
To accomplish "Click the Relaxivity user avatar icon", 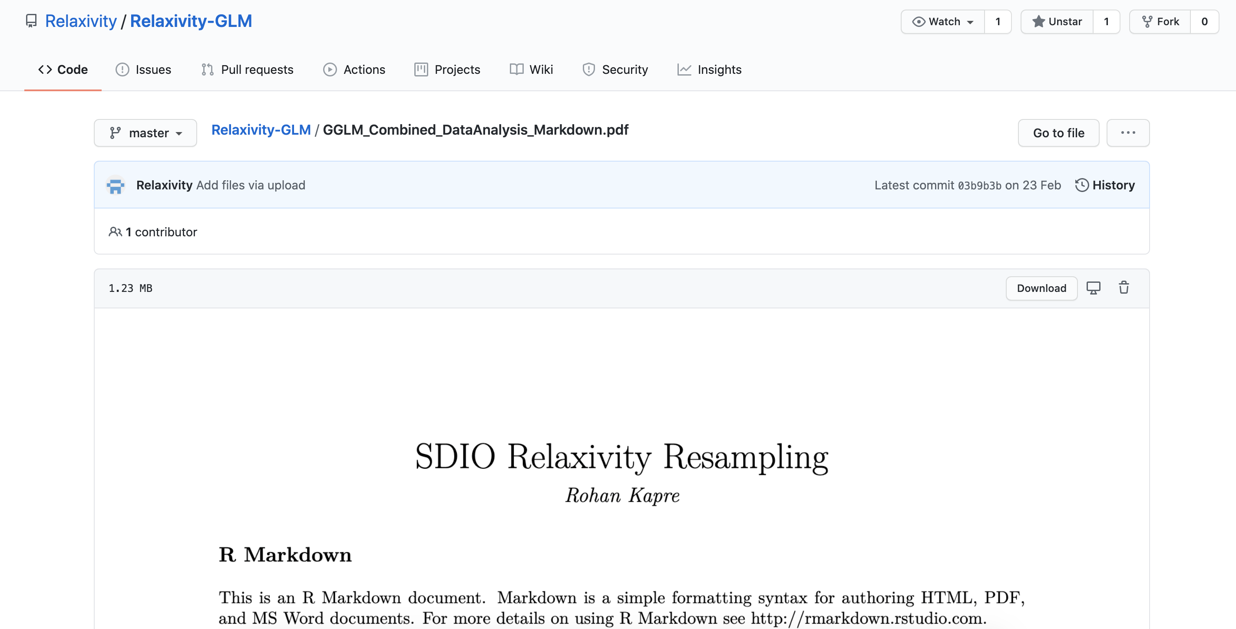I will 116,185.
